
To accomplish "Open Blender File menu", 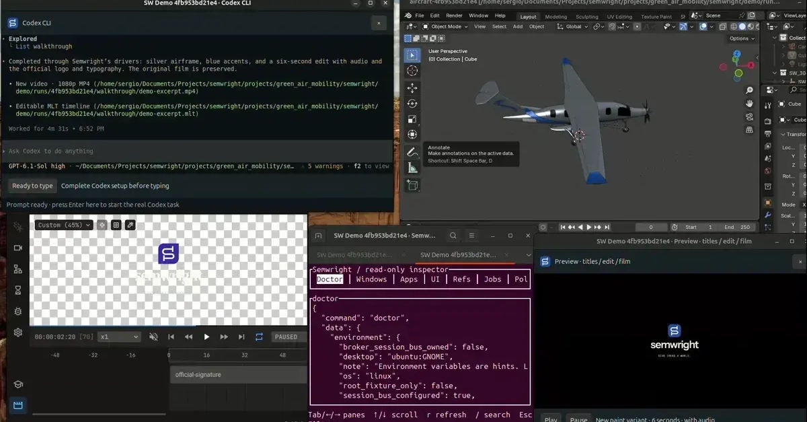I will coord(419,15).
